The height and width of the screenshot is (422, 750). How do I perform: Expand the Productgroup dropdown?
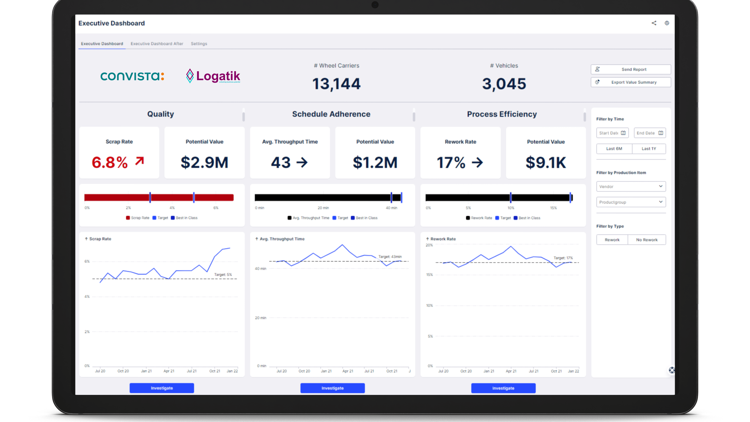(x=631, y=202)
